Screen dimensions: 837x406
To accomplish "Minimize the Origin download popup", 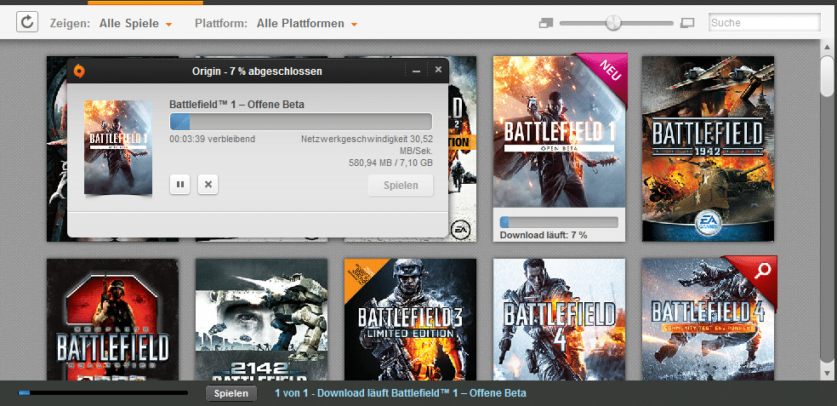I will 416,71.
